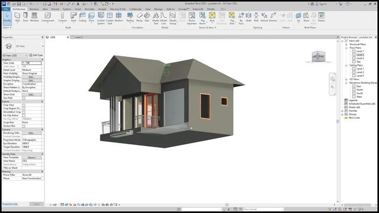Toggle the Annotation Crop checkbox

[24, 112]
